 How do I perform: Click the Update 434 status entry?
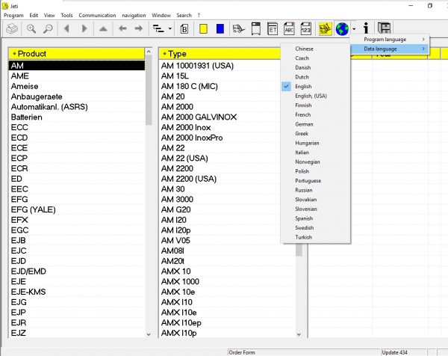tap(404, 352)
